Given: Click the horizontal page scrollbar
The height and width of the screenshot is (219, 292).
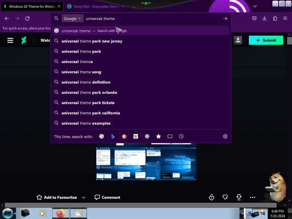Looking at the screenshot, I should click(x=141, y=205).
